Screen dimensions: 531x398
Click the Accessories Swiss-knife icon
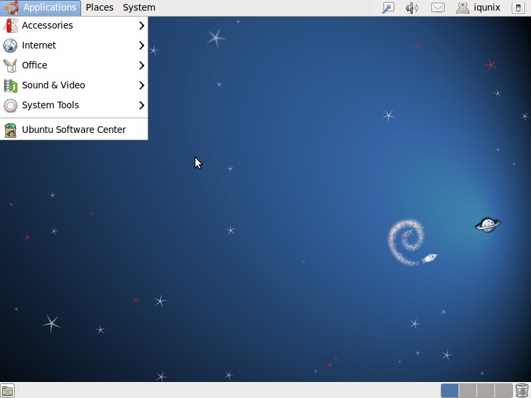[x=11, y=25]
